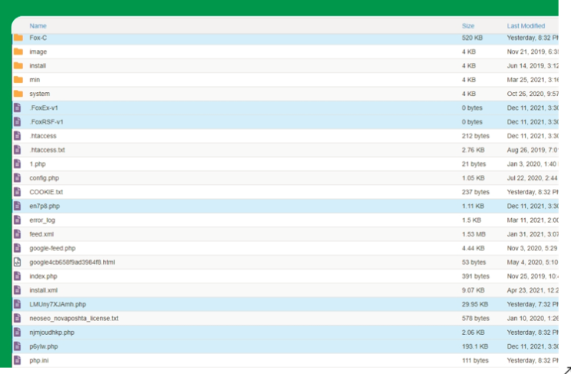
Task: Click the 520 KB size of Fox-C
Action: click(x=473, y=38)
